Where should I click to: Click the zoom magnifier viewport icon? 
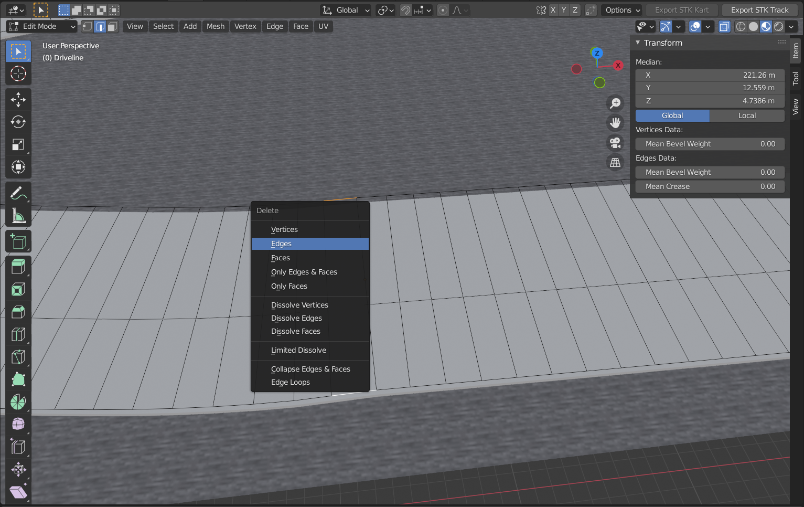(x=615, y=103)
